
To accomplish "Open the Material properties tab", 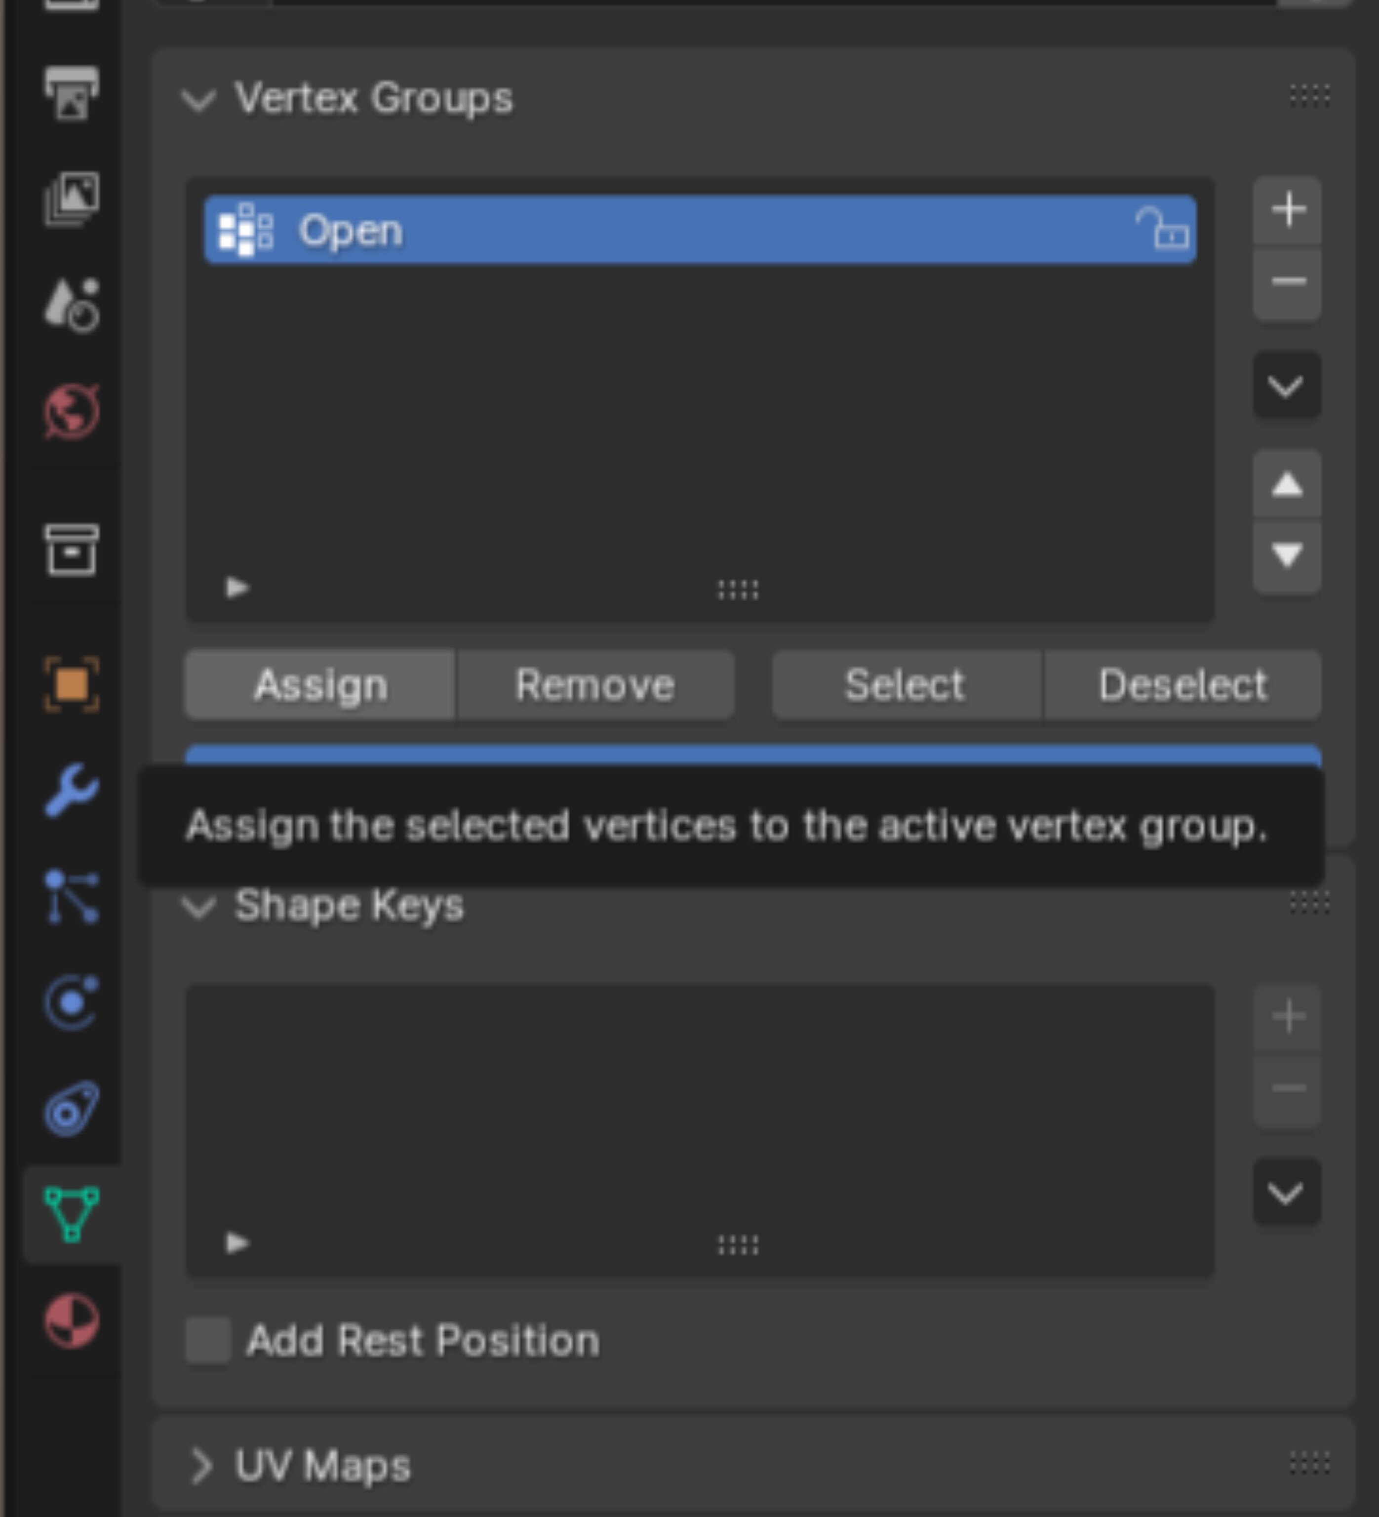I will (72, 1320).
